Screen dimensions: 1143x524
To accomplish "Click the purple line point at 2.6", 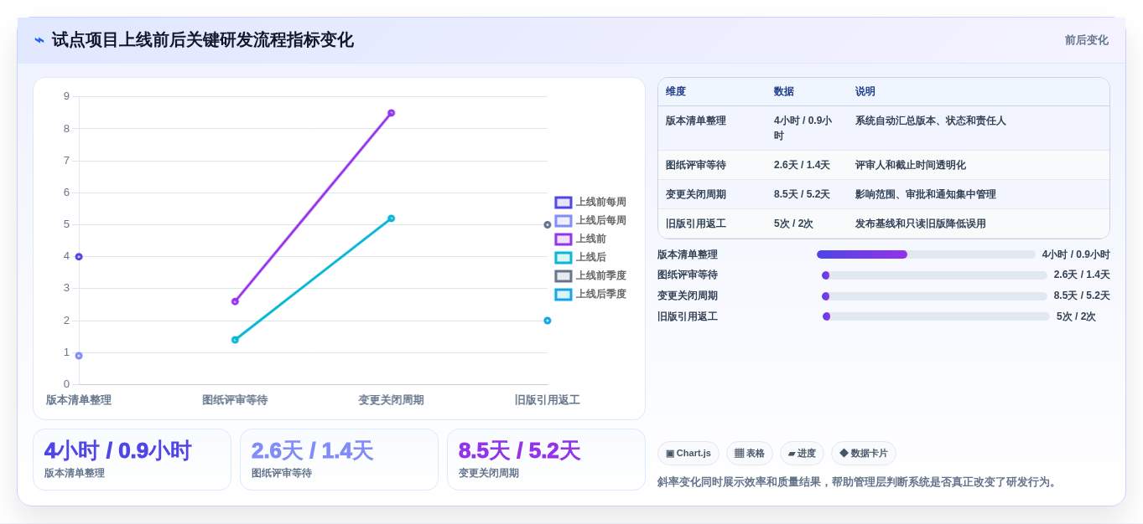I will (235, 301).
